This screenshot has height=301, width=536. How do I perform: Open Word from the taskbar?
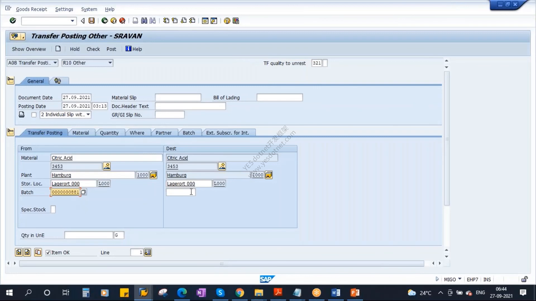tap(336, 293)
